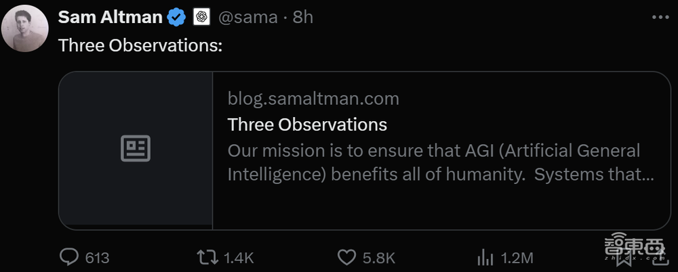Click the 1.2M views count

pos(517,258)
